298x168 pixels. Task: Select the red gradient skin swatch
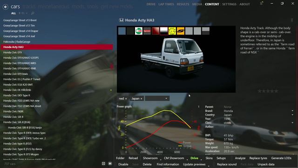(155, 31)
